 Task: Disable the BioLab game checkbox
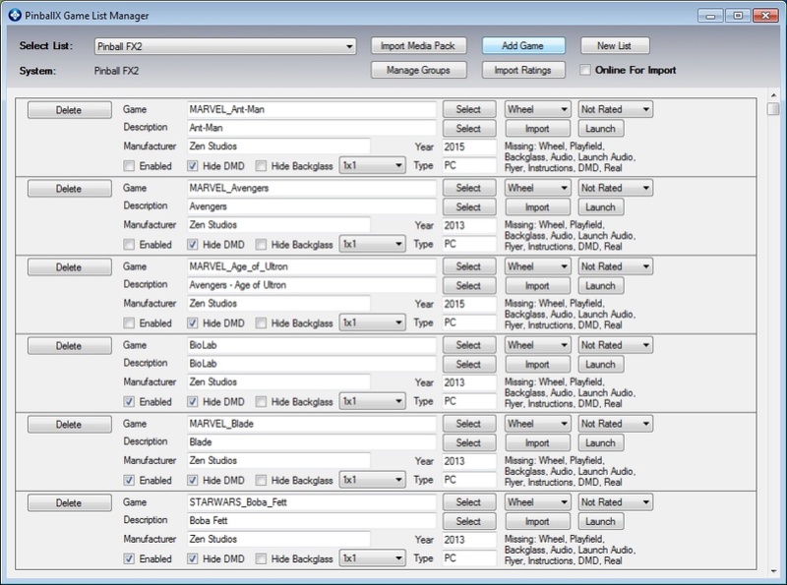pos(129,402)
